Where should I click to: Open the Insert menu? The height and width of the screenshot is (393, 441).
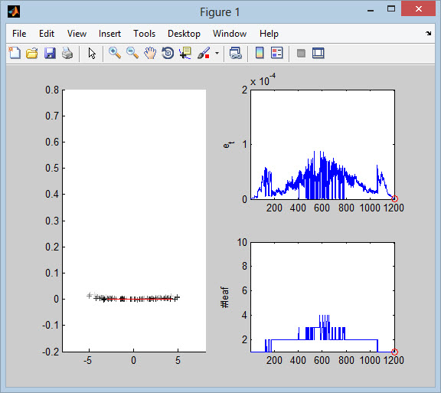tap(109, 34)
